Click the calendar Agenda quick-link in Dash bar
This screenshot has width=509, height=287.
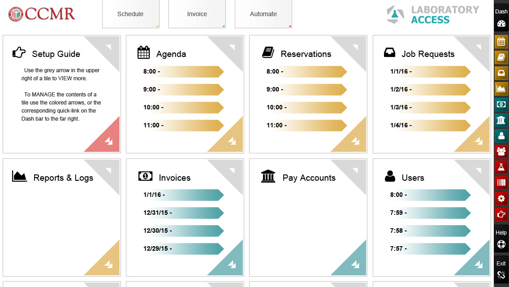click(501, 42)
